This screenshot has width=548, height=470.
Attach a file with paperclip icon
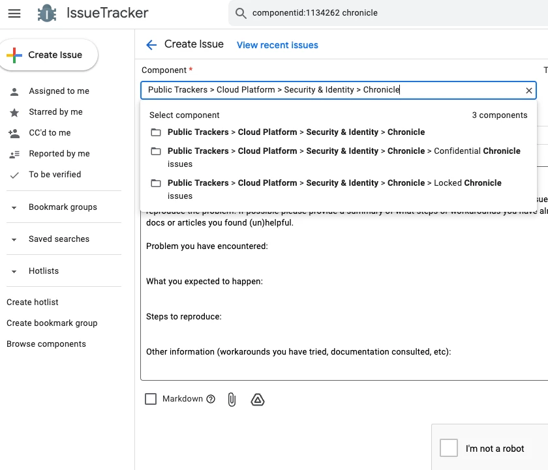(232, 400)
